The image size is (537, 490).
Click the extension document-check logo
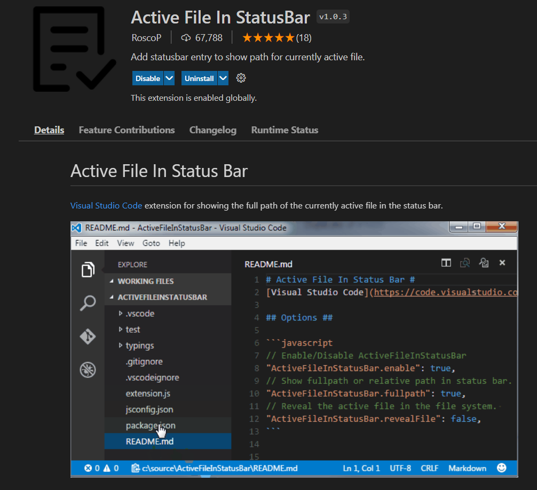pyautogui.click(x=75, y=49)
